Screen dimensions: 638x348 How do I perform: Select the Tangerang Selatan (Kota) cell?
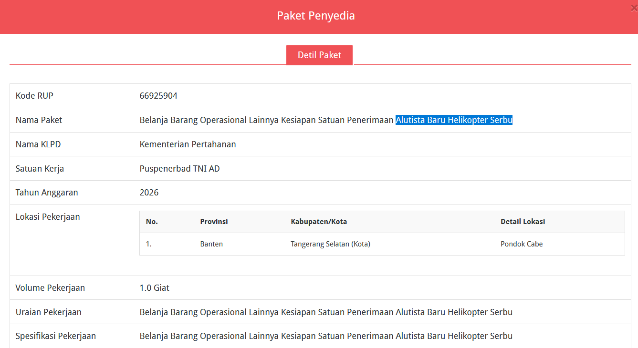pos(330,244)
